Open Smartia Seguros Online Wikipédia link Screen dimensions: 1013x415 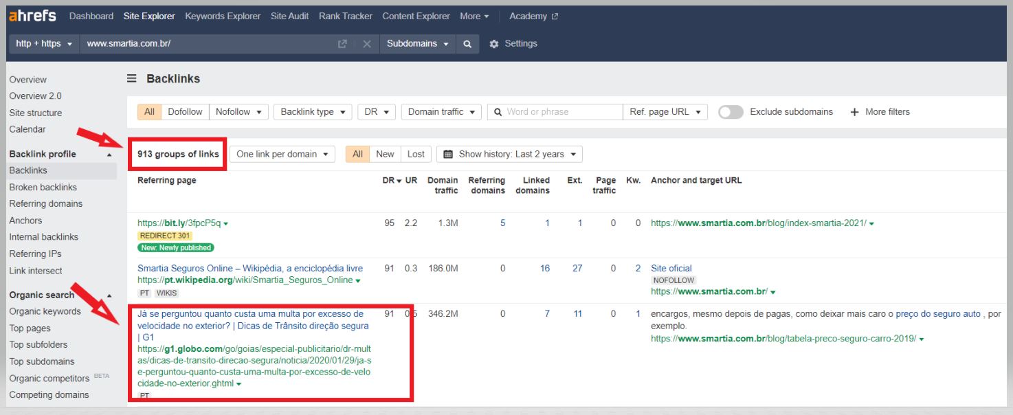point(250,269)
